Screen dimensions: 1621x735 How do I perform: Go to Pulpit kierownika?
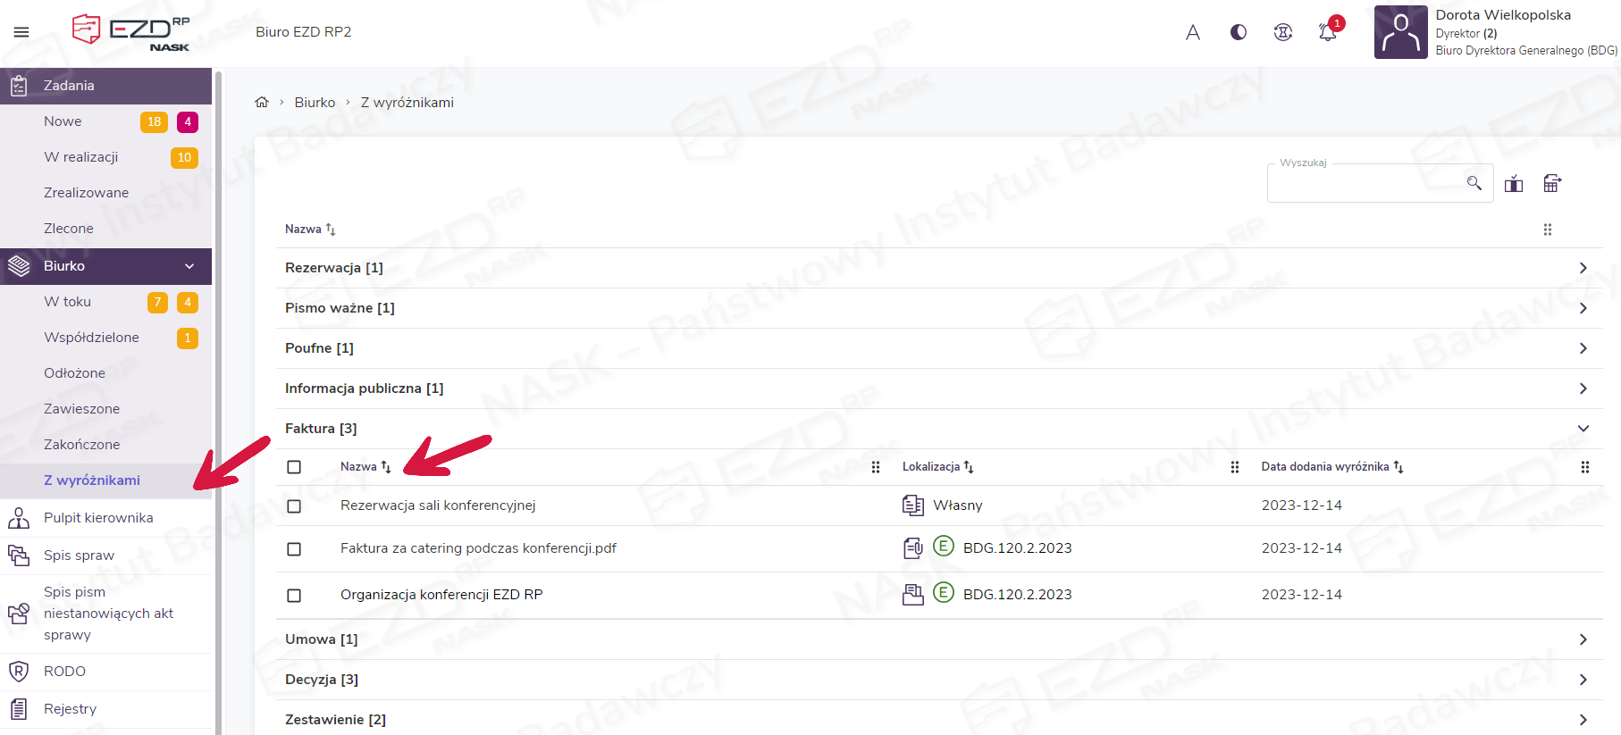click(98, 518)
